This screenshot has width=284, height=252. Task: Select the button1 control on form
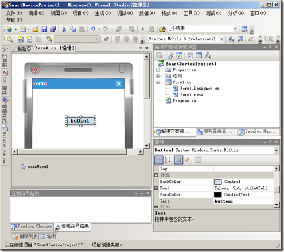[x=80, y=121]
